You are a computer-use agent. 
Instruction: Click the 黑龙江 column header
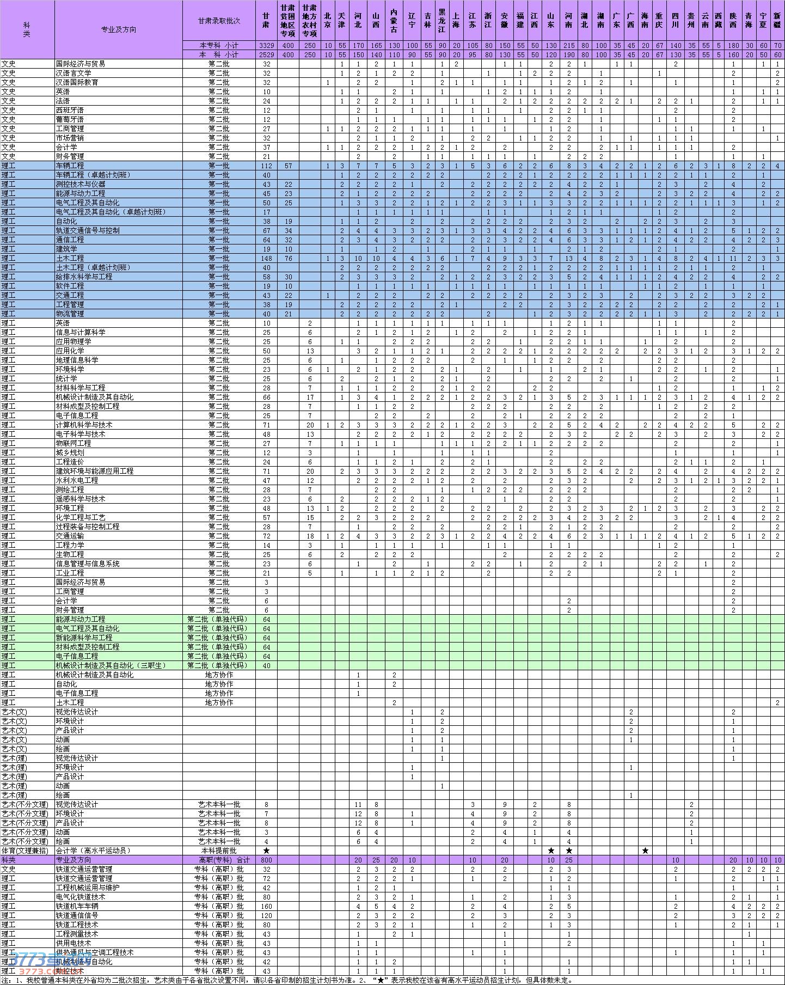[x=442, y=21]
